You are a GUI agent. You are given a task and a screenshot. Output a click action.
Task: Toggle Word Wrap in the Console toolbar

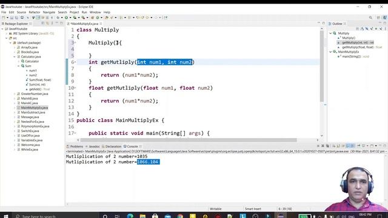[x=343, y=146]
